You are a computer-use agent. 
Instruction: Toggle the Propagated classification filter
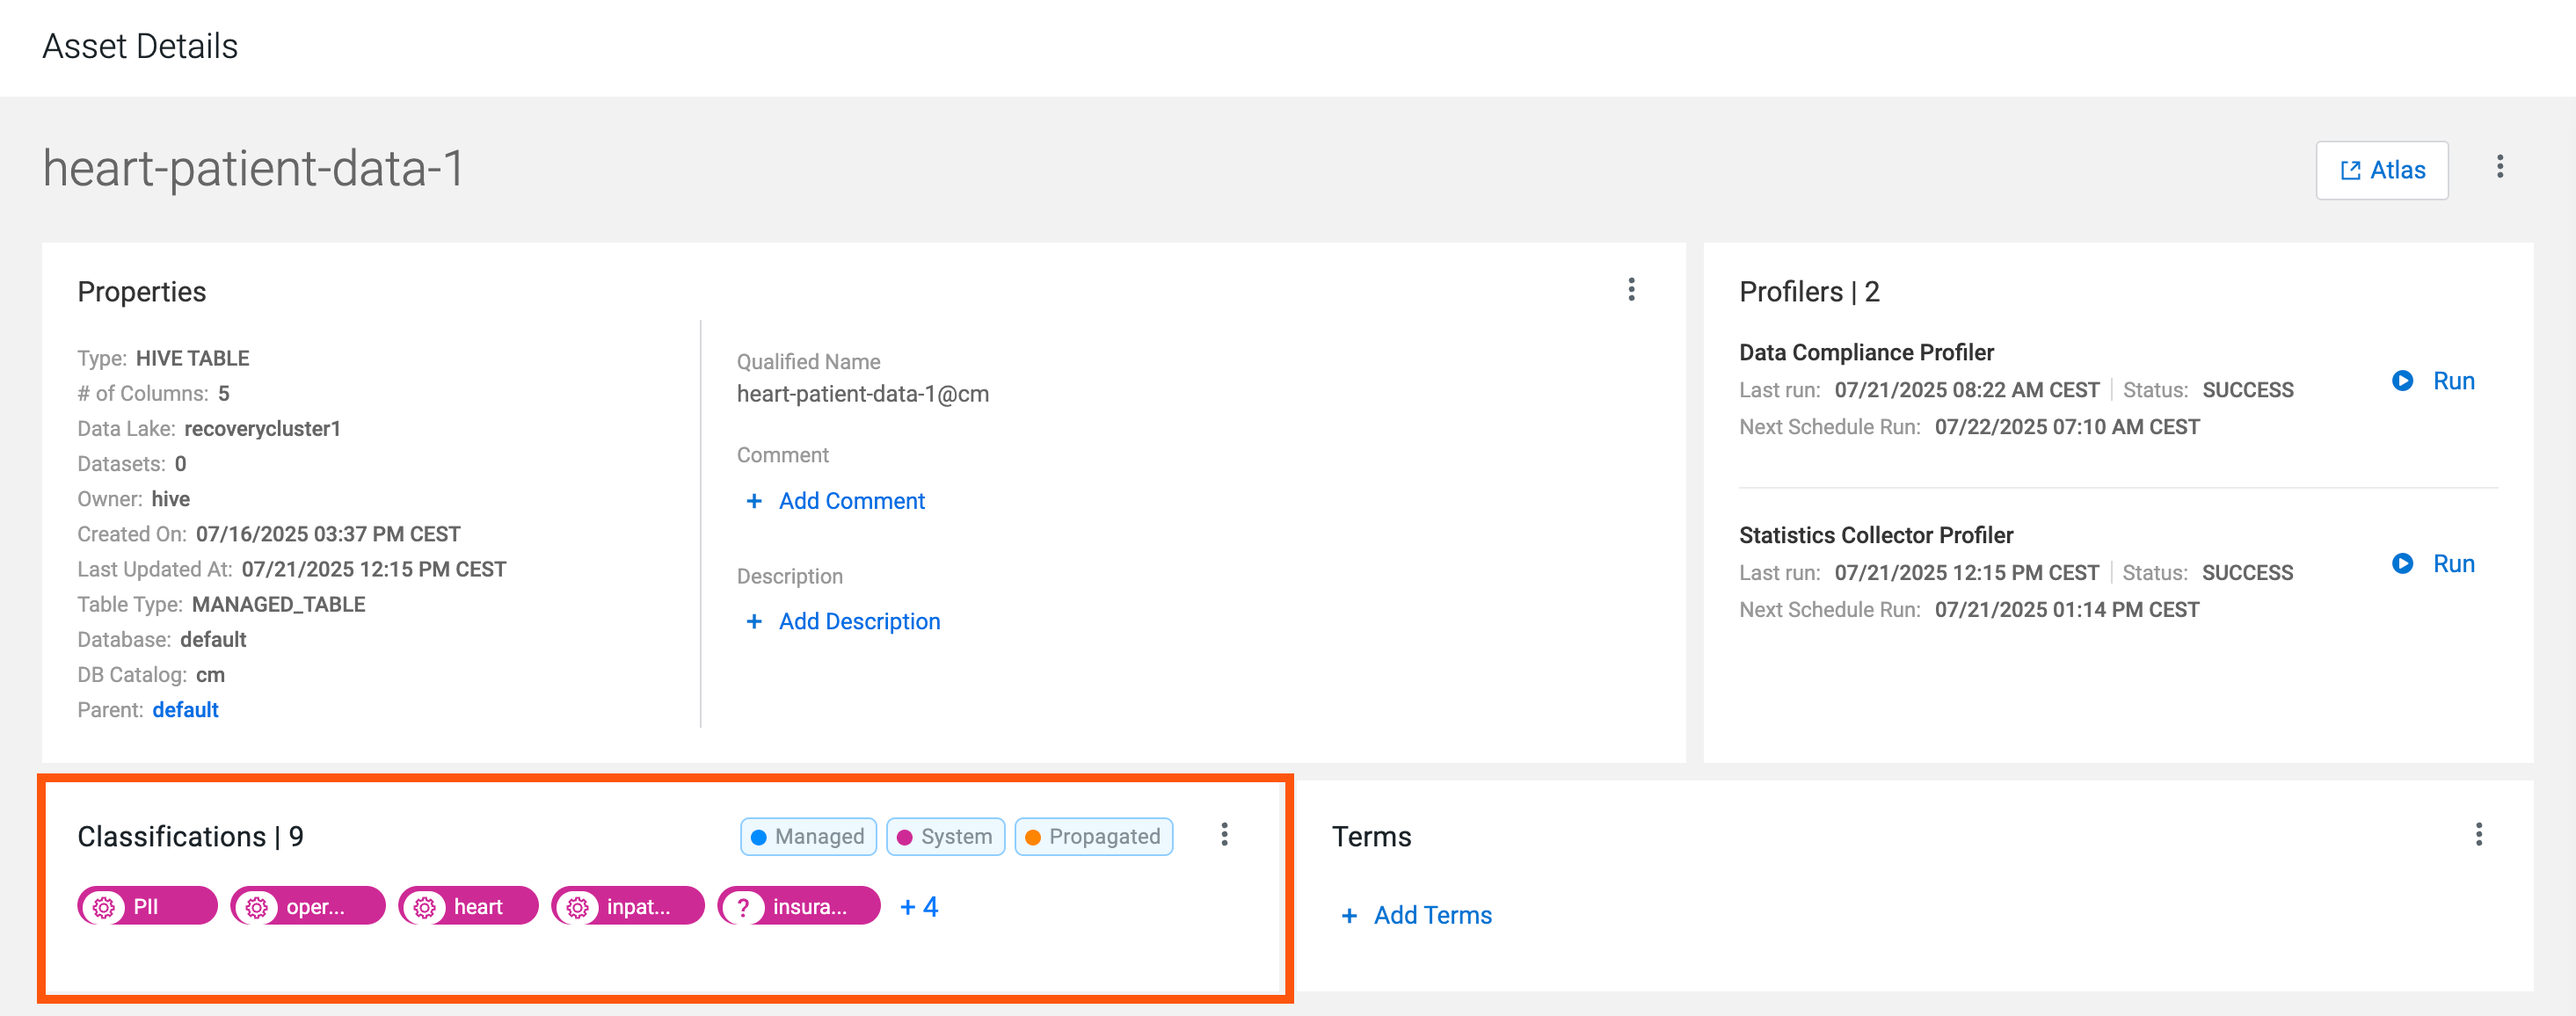tap(1093, 837)
